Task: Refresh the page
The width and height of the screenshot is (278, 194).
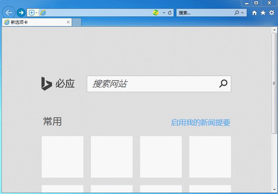Action: pos(170,13)
